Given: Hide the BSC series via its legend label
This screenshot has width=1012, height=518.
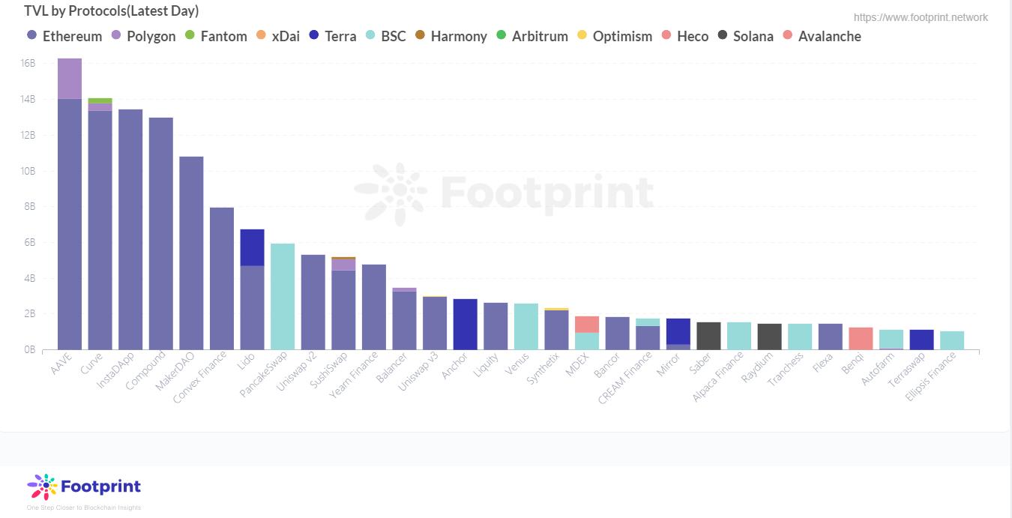Looking at the screenshot, I should click(393, 36).
